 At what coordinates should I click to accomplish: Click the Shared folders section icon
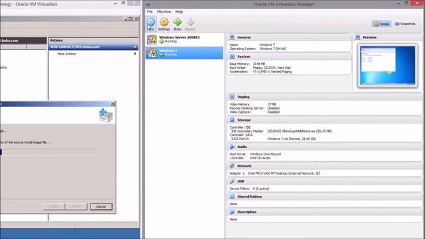pyautogui.click(x=232, y=197)
